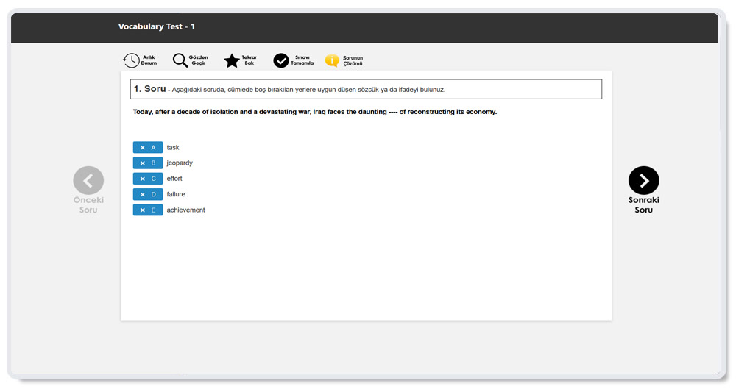Screen dimensions: 736x389
Task: Select option B button
Action: (x=148, y=163)
